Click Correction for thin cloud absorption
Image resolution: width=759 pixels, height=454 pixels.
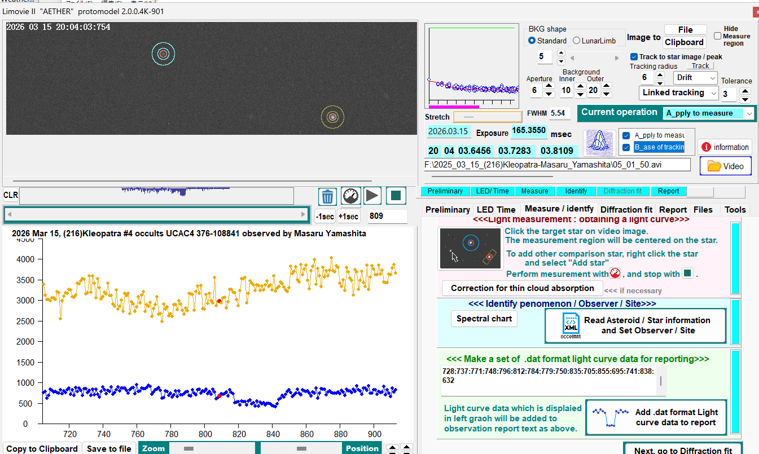(522, 288)
